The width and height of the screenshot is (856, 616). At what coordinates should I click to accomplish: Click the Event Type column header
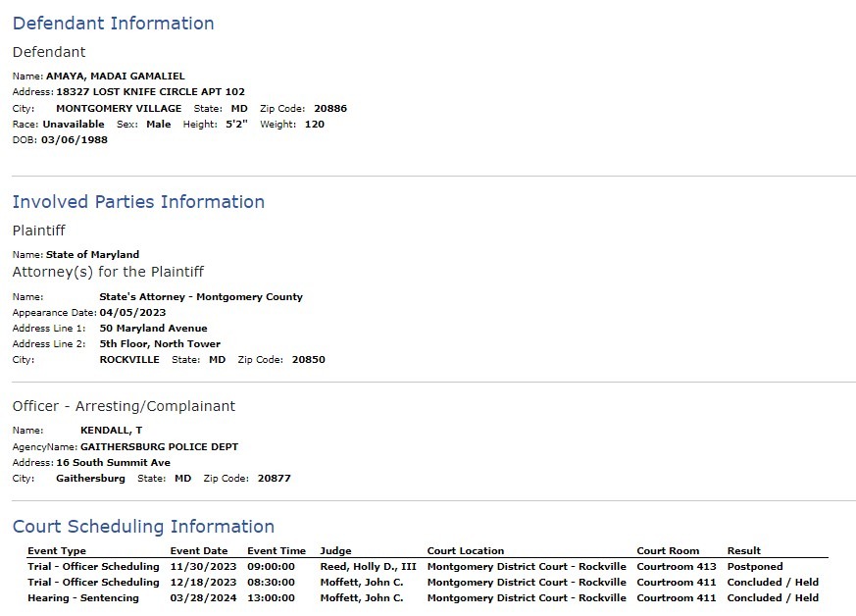(57, 551)
